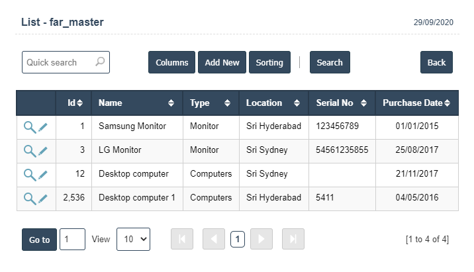Go to the last page arrow

click(293, 240)
